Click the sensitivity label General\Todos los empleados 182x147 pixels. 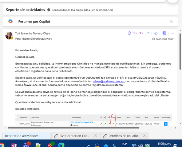[x=82, y=10]
